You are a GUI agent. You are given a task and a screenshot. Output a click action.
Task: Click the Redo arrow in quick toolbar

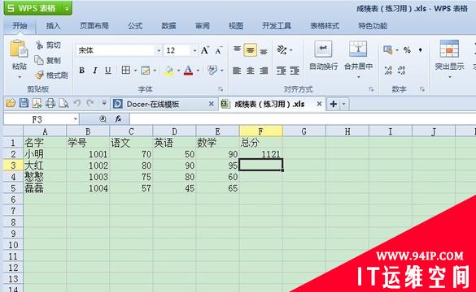90,104
